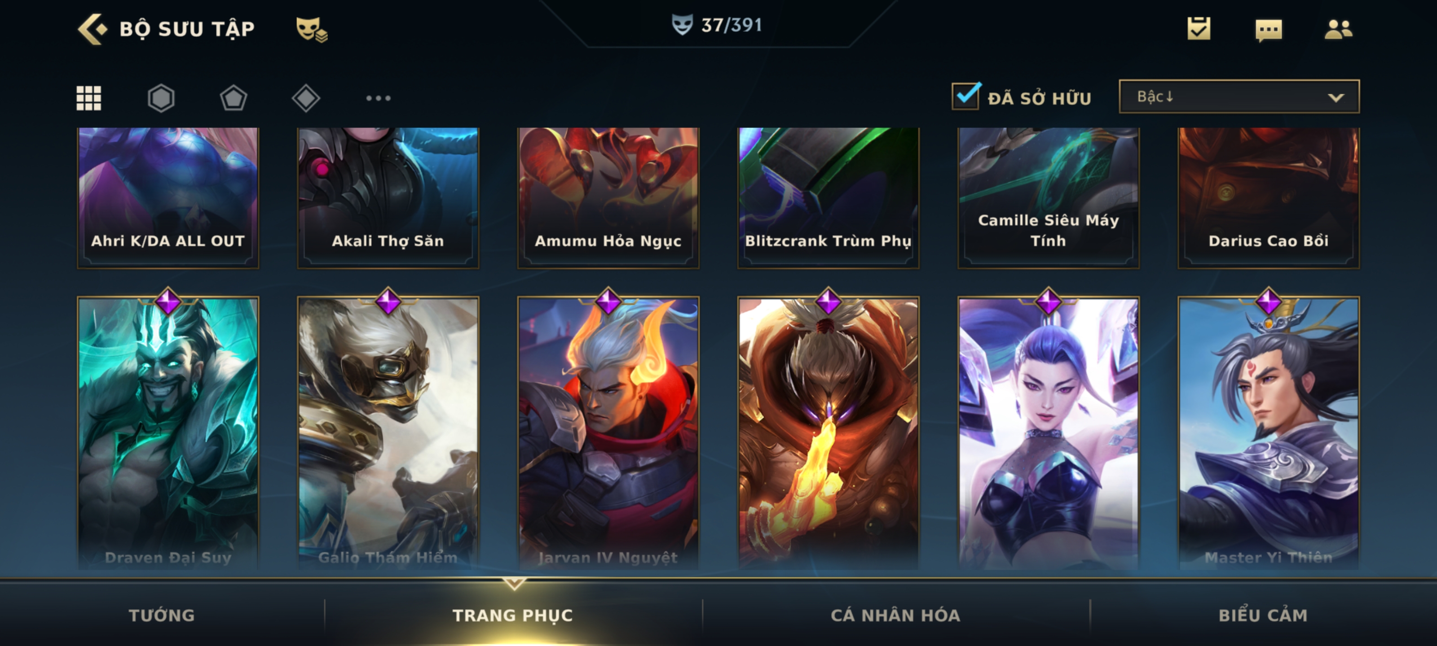1437x646 pixels.
Task: View the Draven Đại Suy skin card
Action: [168, 432]
